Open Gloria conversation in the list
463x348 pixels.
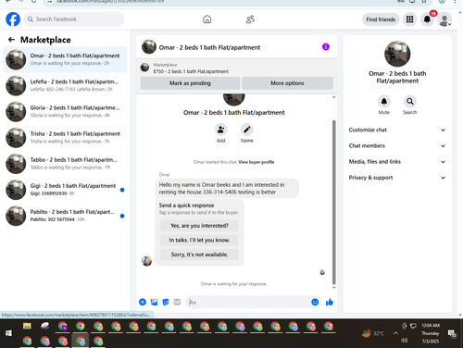point(65,112)
